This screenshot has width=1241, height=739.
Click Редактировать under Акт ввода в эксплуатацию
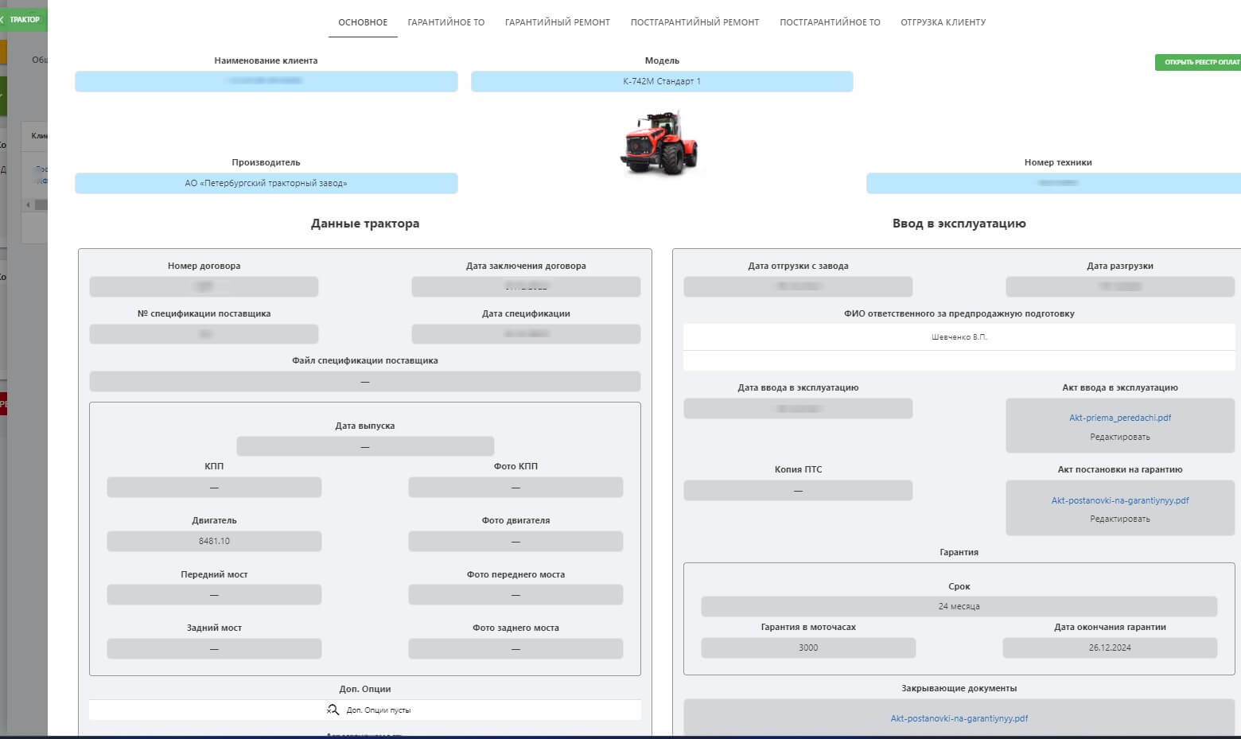pyautogui.click(x=1119, y=437)
